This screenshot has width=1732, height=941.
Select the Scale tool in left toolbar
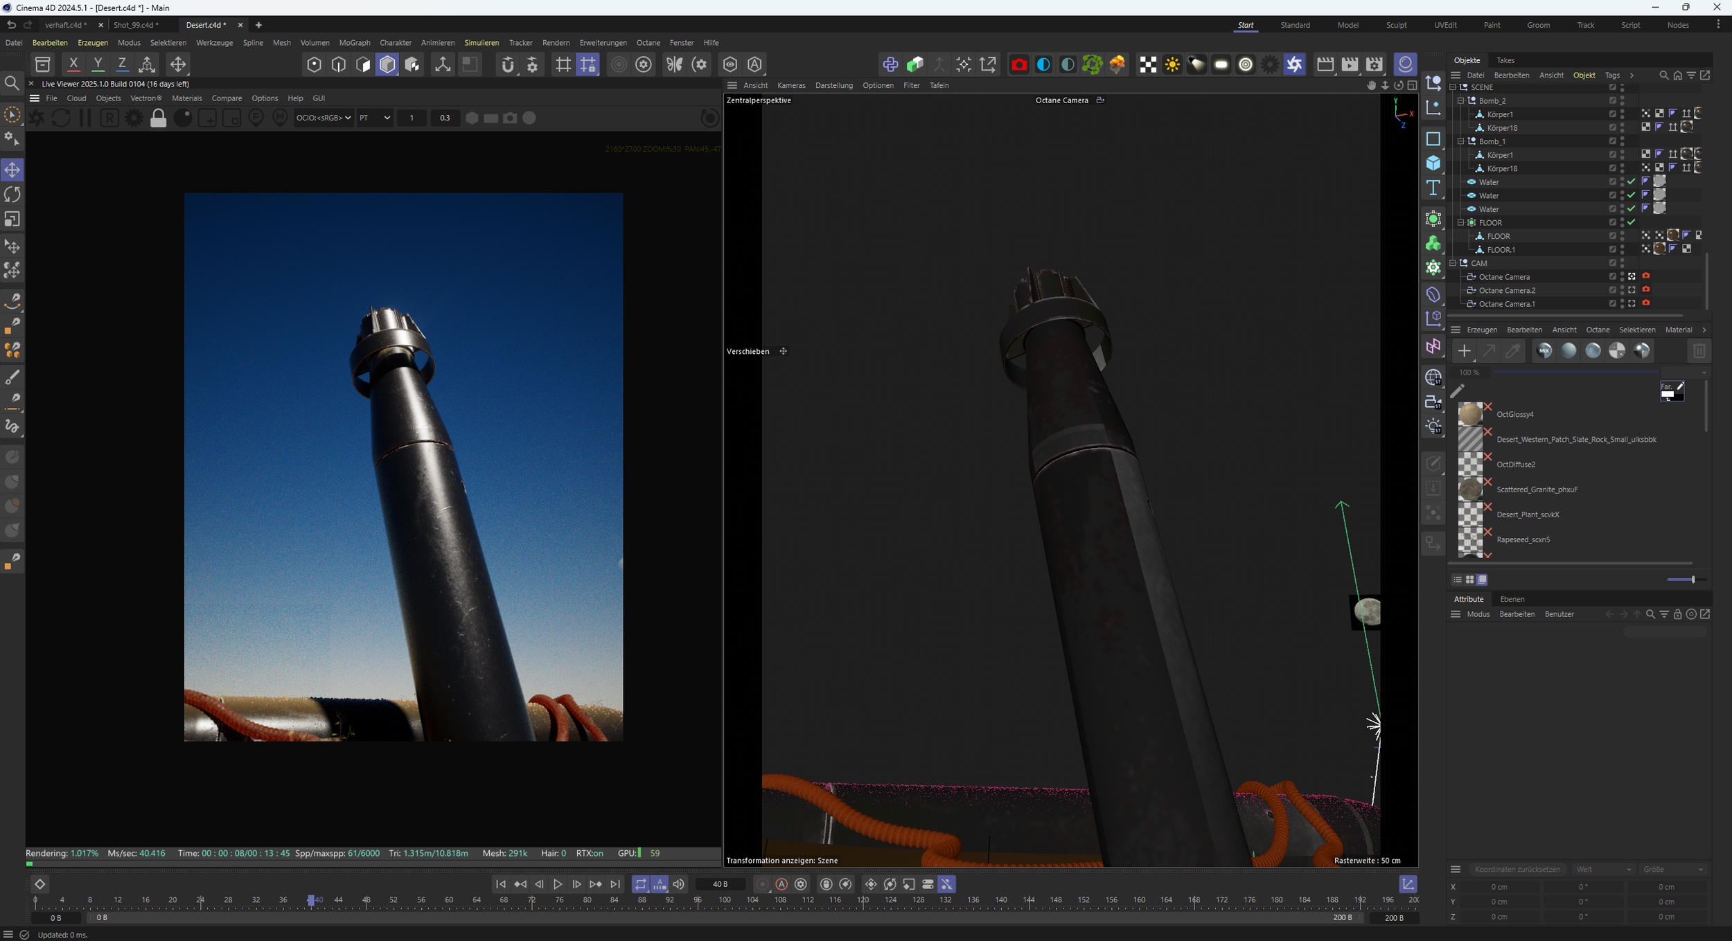pyautogui.click(x=12, y=219)
